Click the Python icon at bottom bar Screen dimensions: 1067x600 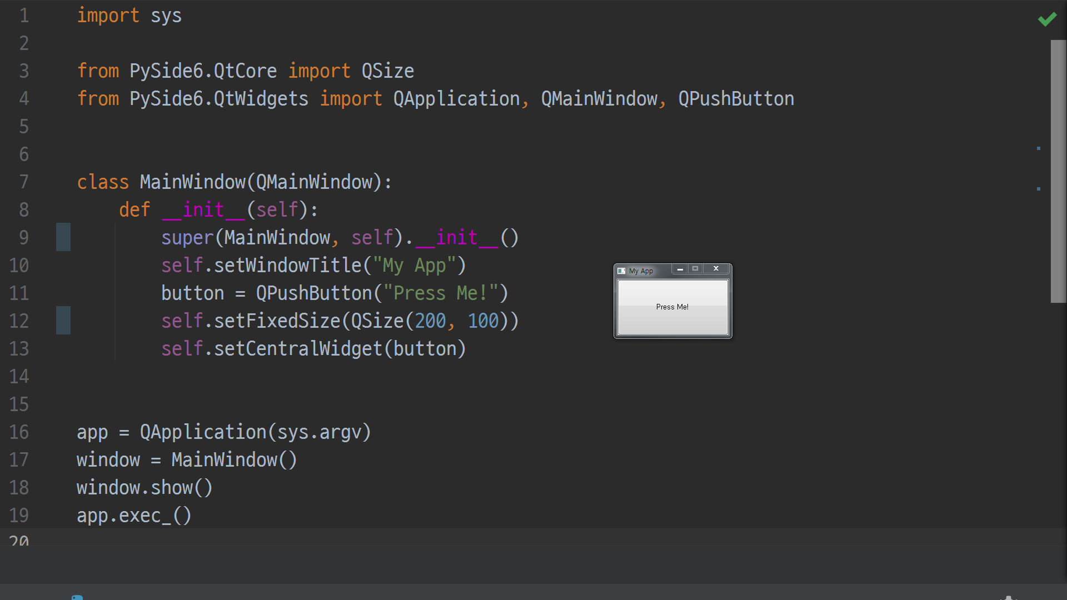pyautogui.click(x=77, y=597)
